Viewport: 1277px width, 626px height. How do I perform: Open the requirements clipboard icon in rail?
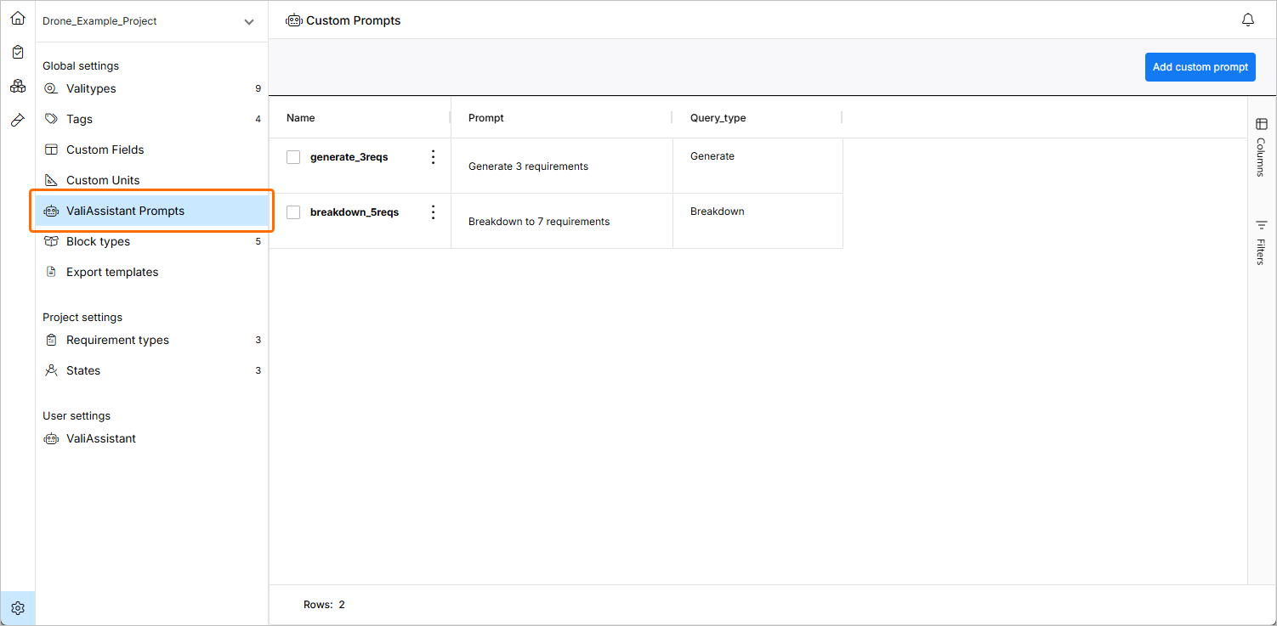pyautogui.click(x=18, y=52)
